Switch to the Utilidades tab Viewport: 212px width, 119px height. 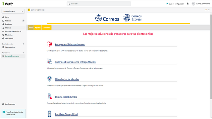pos(47,27)
